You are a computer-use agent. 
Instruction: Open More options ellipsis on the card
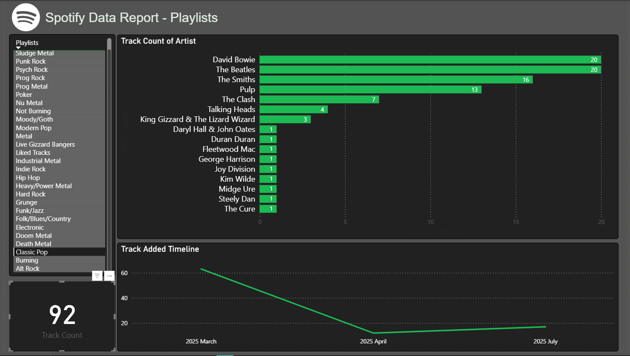pyautogui.click(x=109, y=276)
